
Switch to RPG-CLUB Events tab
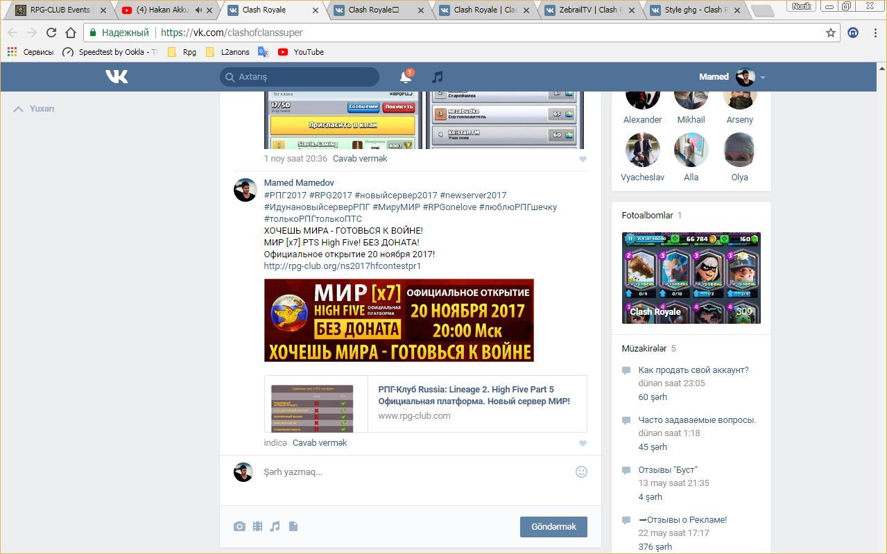click(x=61, y=10)
